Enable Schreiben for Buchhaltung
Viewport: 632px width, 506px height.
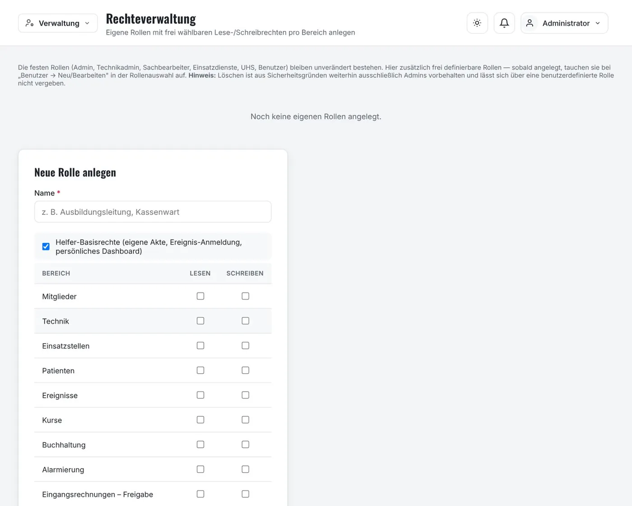click(x=245, y=445)
